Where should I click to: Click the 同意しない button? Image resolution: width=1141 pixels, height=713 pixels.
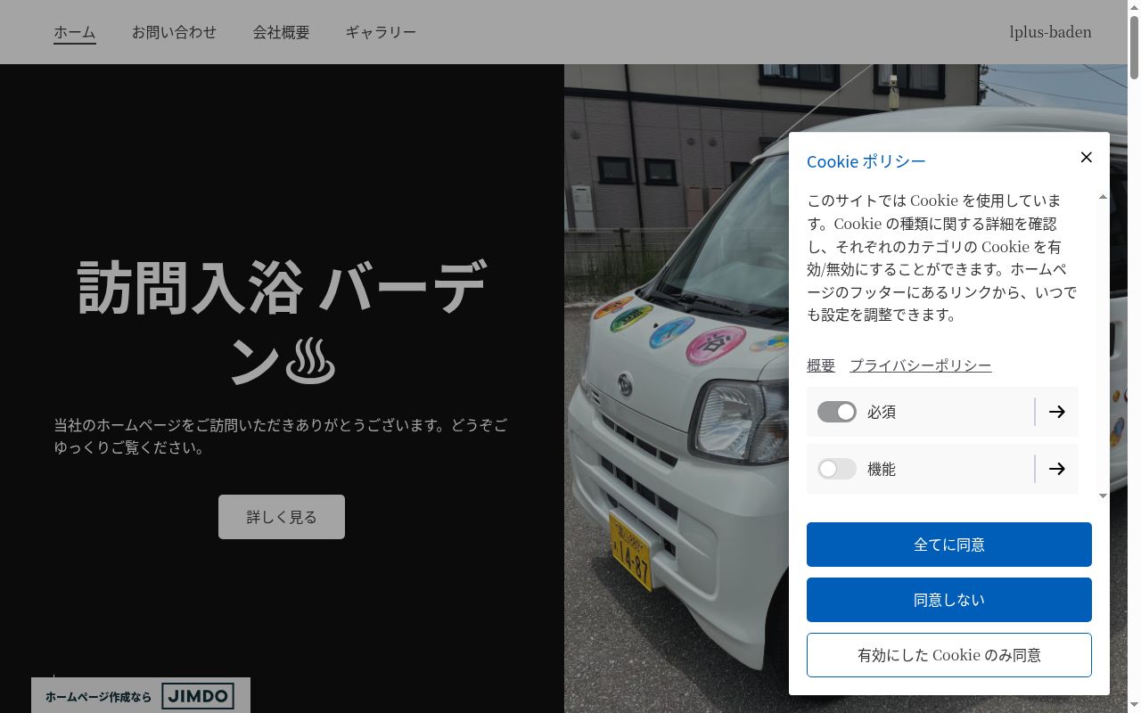tap(949, 600)
